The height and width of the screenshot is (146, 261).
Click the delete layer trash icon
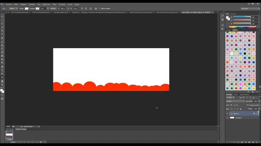[x=257, y=142]
